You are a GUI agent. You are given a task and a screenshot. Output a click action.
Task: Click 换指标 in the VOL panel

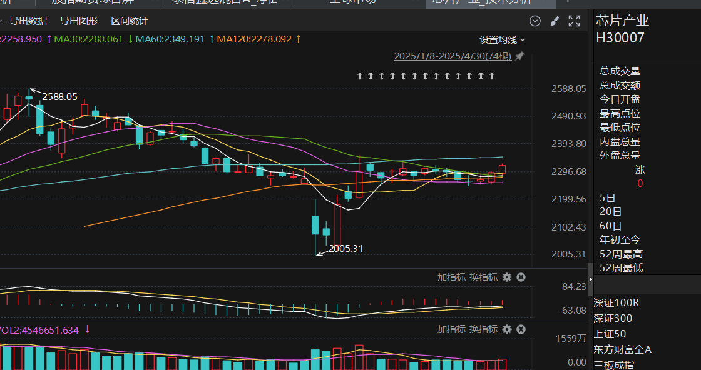[483, 329]
